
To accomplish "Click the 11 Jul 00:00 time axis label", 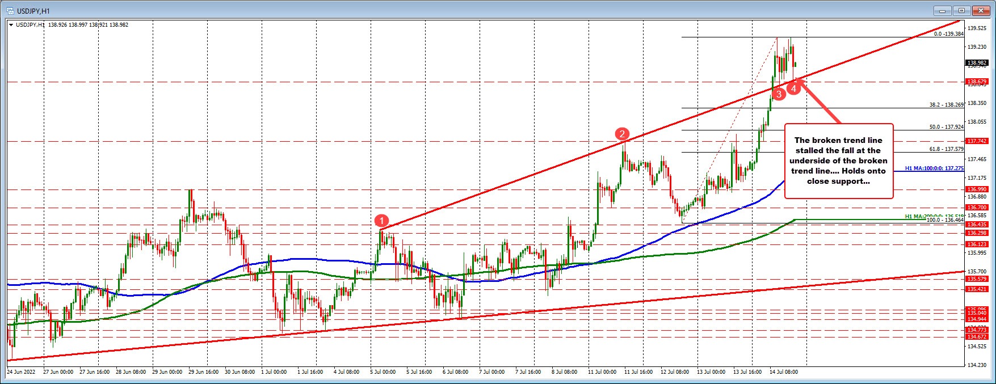I will 603,372.
